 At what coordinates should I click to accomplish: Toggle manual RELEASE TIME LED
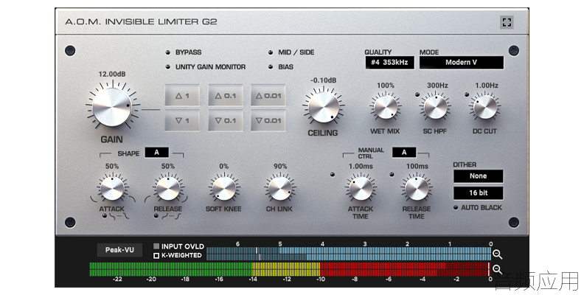click(392, 174)
